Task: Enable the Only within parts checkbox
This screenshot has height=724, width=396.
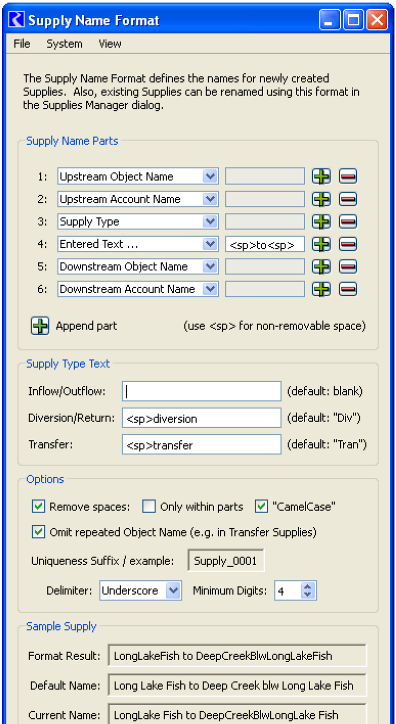Action: click(x=149, y=506)
